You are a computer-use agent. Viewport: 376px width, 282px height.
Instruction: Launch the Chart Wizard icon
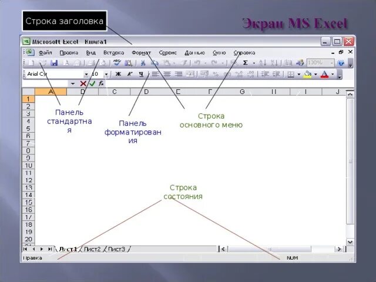[288, 63]
